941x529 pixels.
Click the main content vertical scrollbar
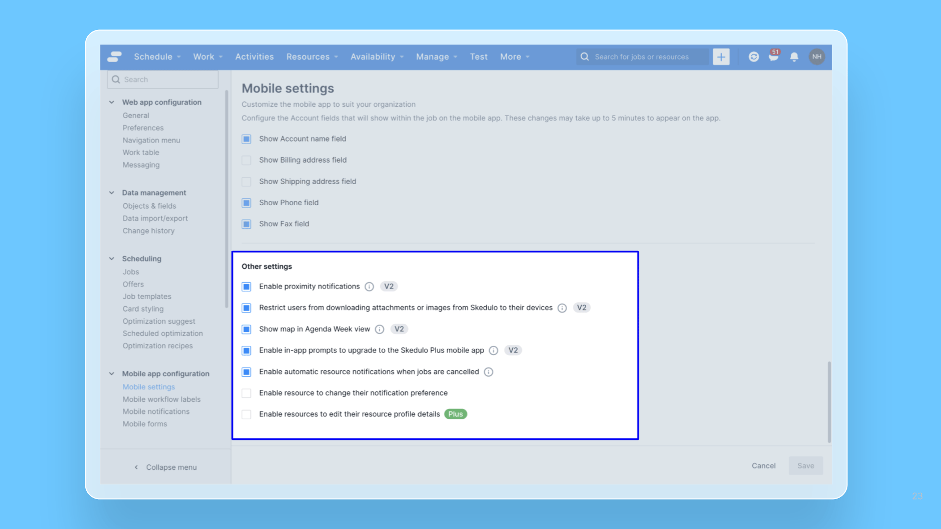click(829, 402)
